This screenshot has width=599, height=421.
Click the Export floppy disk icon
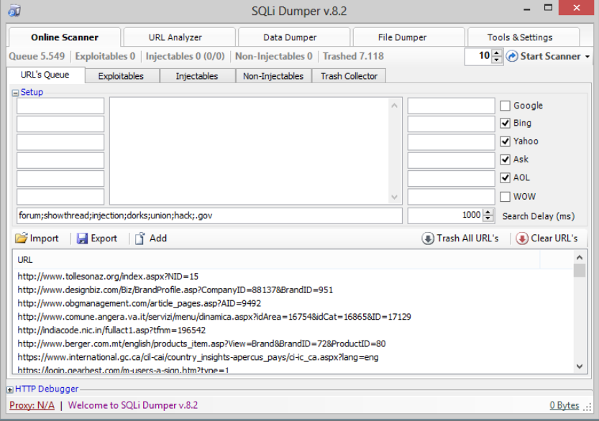pyautogui.click(x=82, y=239)
